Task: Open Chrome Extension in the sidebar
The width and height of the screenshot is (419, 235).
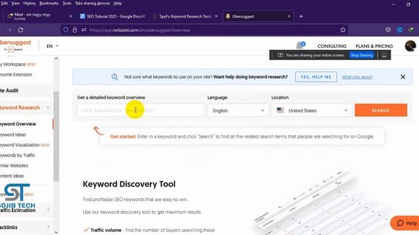Action: 16,74
